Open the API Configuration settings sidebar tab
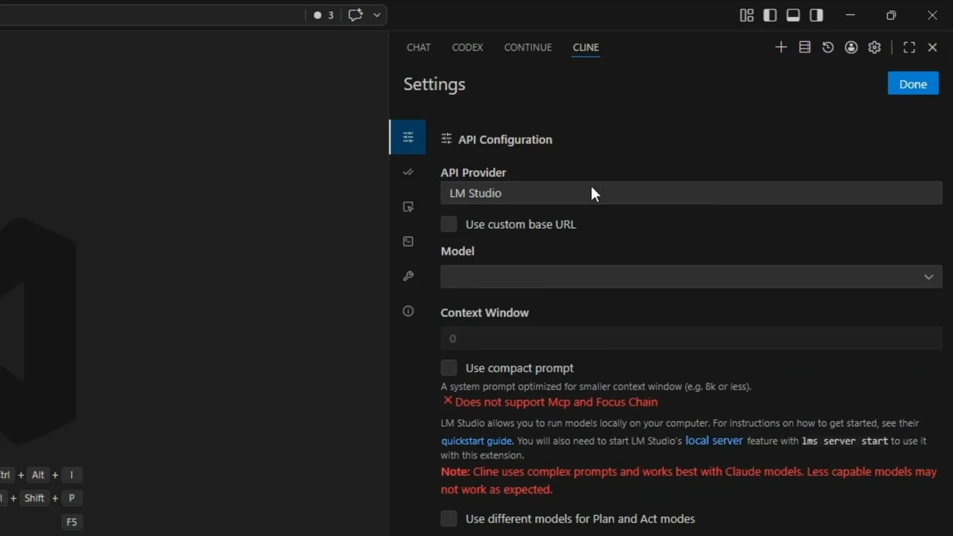953x536 pixels. [408, 138]
